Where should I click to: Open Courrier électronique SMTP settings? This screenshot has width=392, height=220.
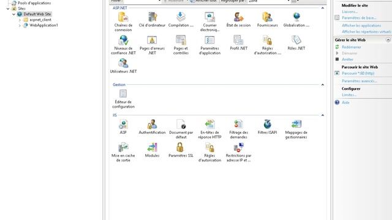[x=209, y=21]
